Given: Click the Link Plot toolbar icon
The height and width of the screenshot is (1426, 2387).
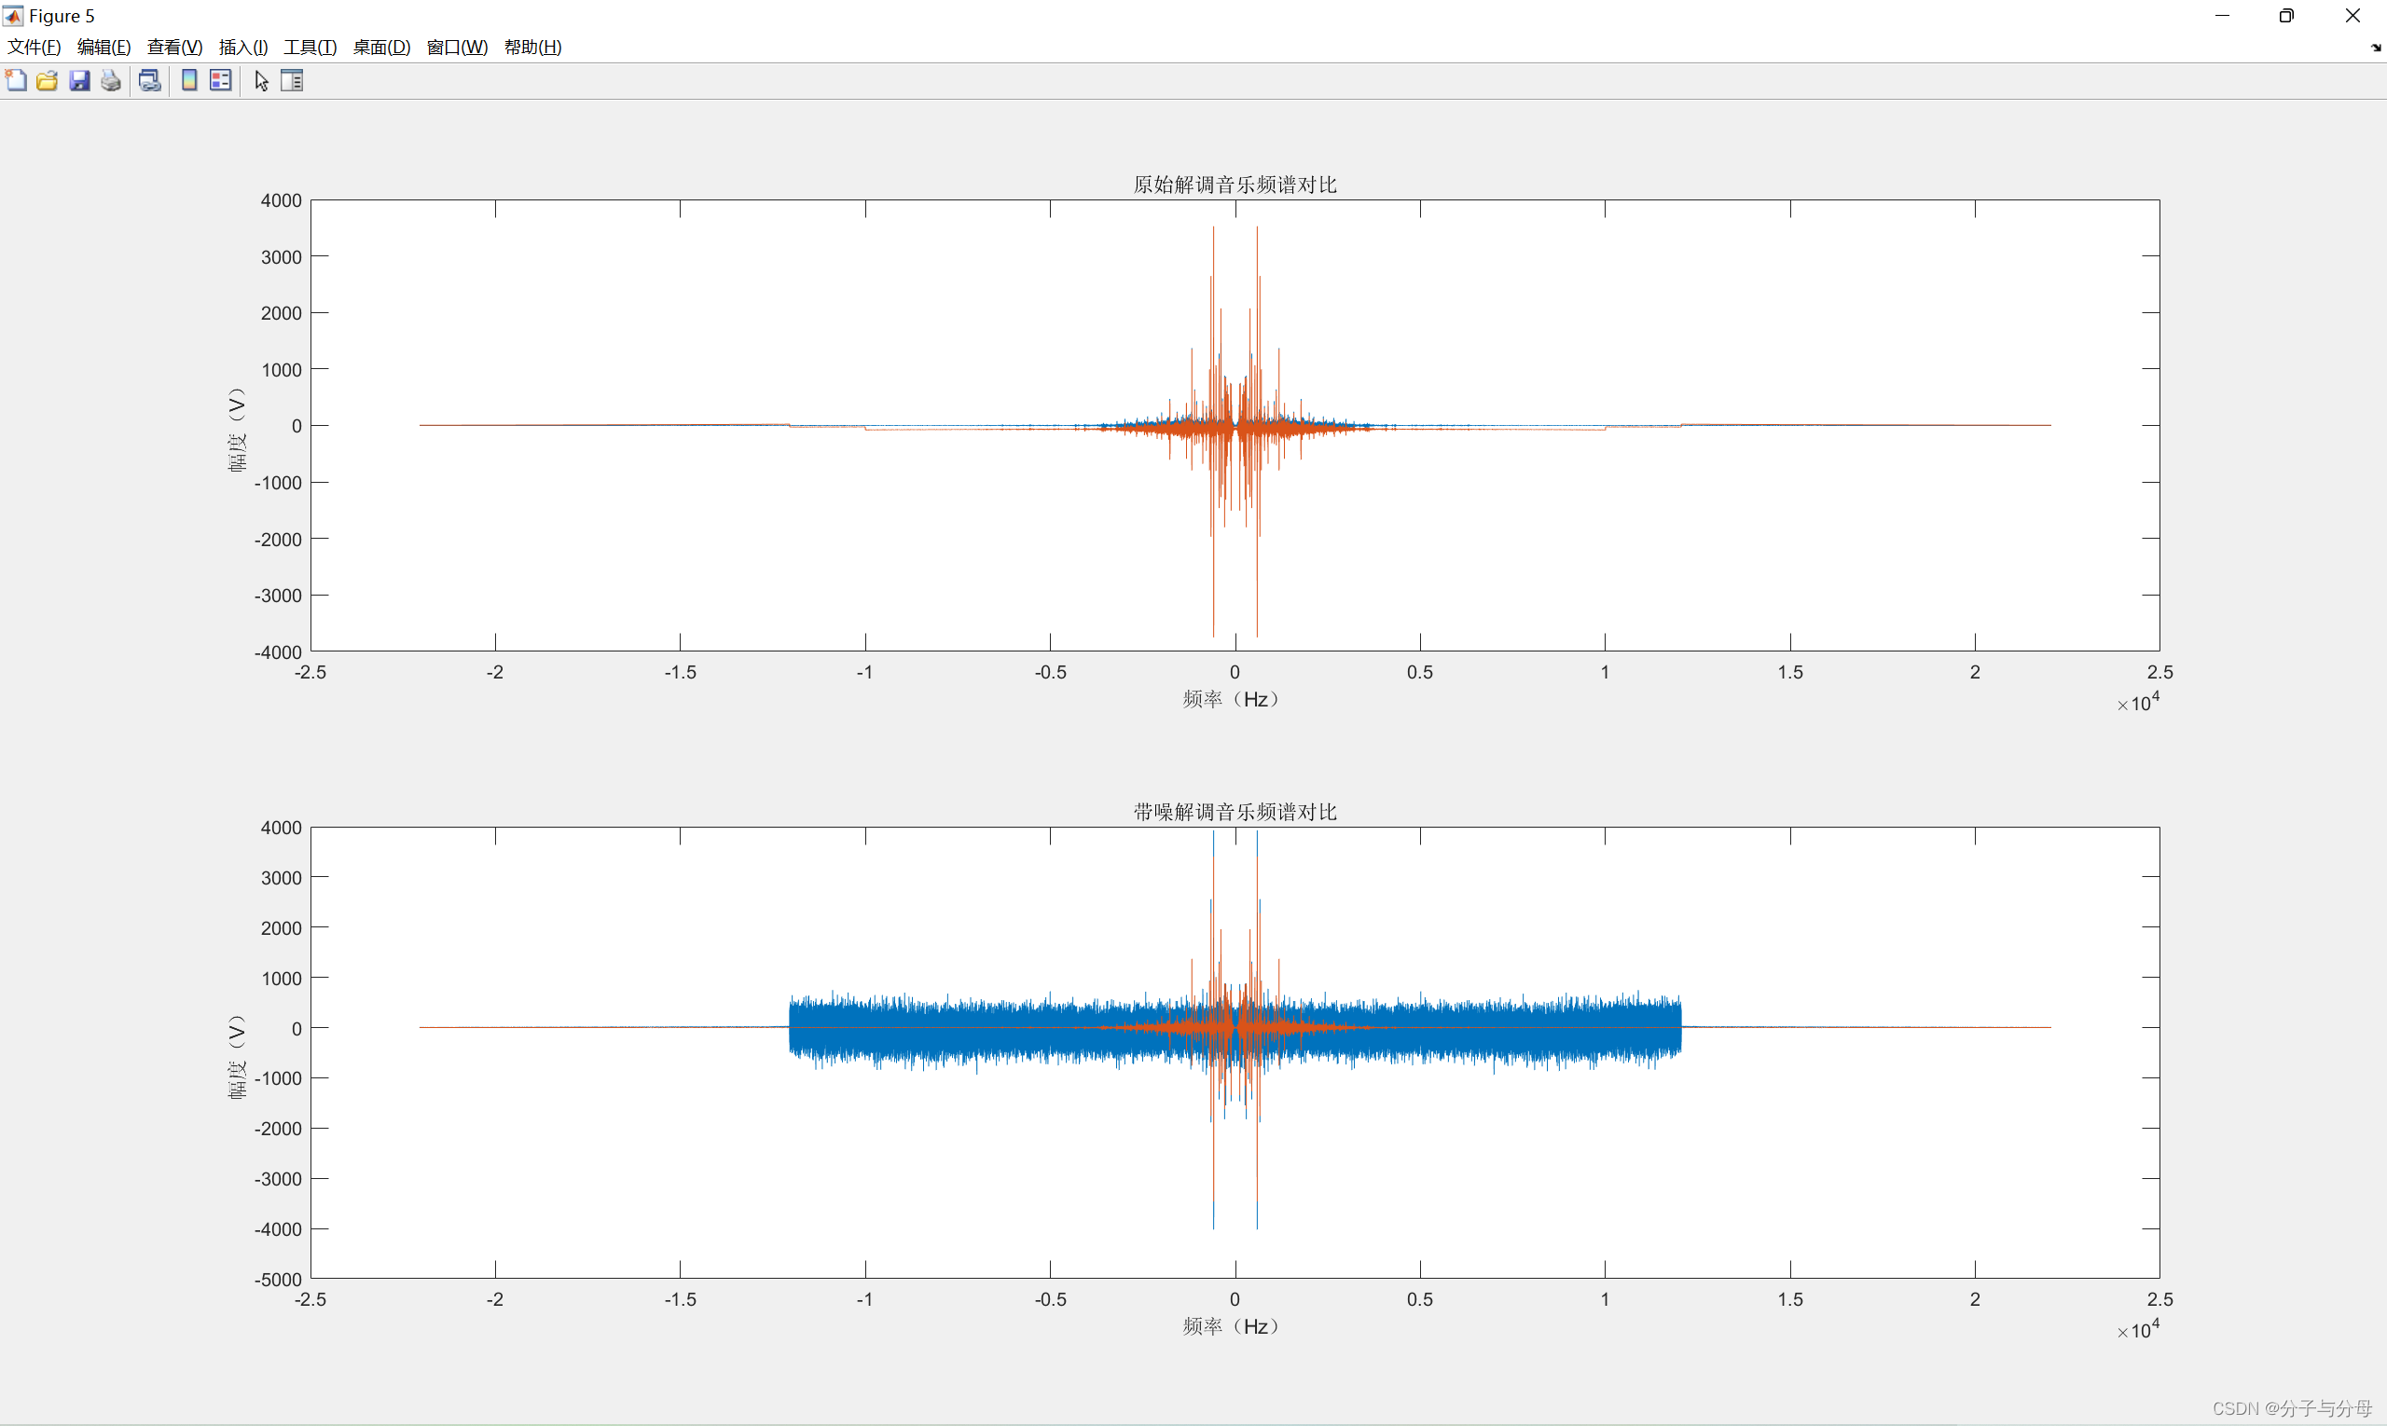Looking at the screenshot, I should (x=150, y=81).
